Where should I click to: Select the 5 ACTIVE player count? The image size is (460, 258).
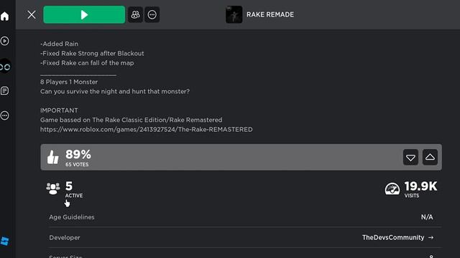click(x=73, y=189)
